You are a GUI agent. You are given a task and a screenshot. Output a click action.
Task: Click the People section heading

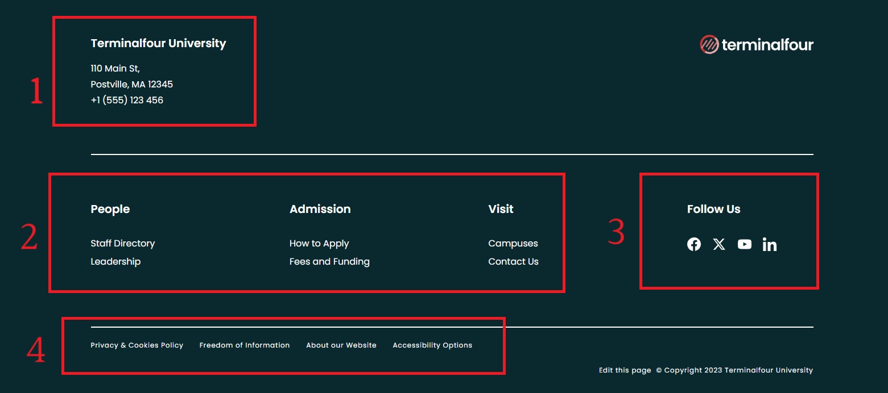click(x=110, y=209)
